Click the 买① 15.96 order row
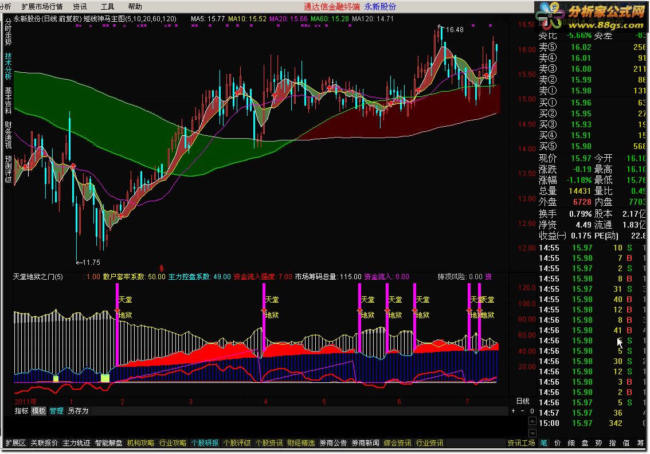The width and height of the screenshot is (650, 454). click(592, 103)
